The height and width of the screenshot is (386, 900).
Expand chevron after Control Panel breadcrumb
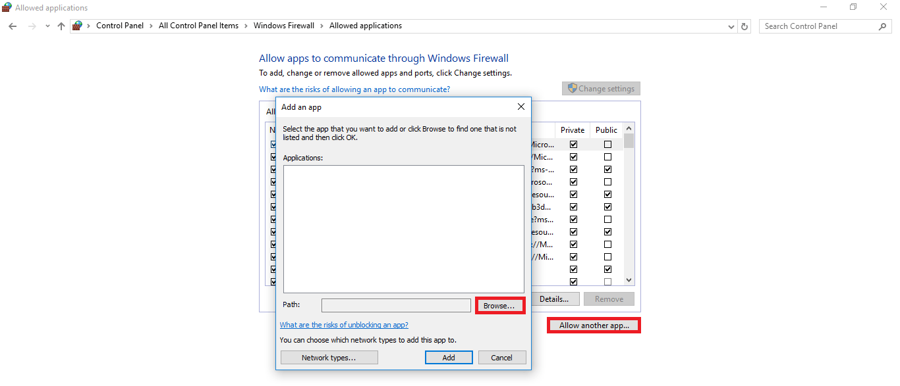152,26
